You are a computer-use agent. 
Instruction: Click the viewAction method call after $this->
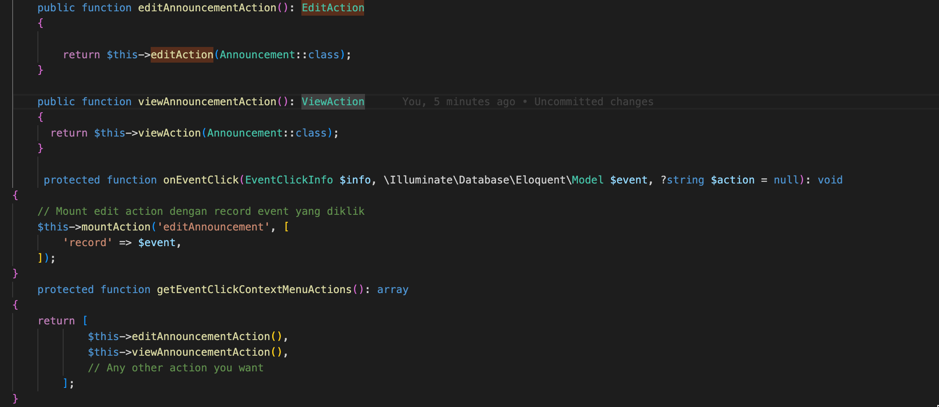click(x=169, y=133)
